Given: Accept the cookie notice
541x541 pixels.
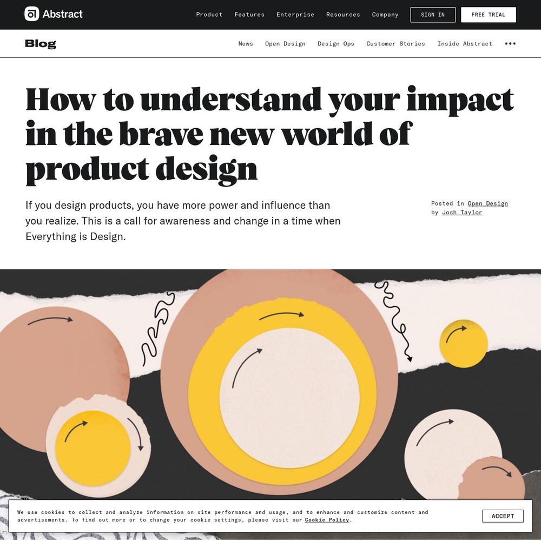Looking at the screenshot, I should coord(503,516).
